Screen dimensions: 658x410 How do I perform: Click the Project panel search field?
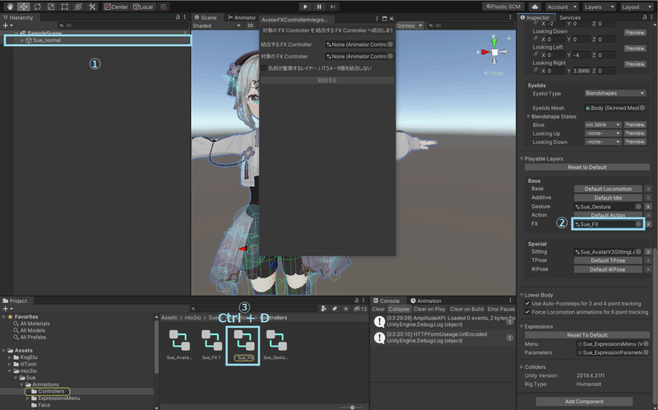[x=253, y=309]
